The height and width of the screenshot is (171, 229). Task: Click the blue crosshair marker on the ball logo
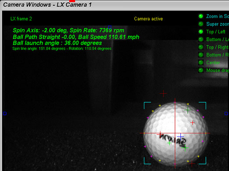point(181,137)
